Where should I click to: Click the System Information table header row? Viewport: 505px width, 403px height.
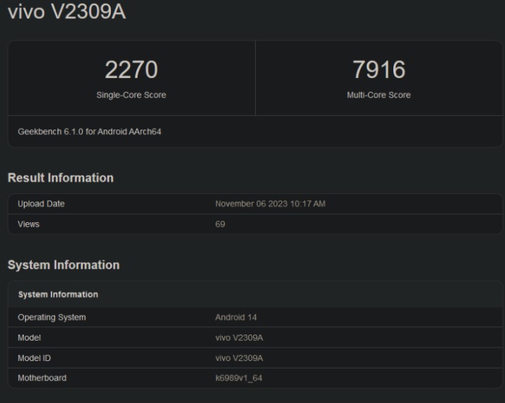coord(58,295)
